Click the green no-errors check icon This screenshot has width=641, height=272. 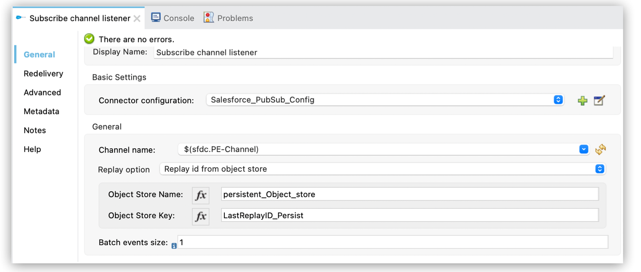click(x=89, y=39)
